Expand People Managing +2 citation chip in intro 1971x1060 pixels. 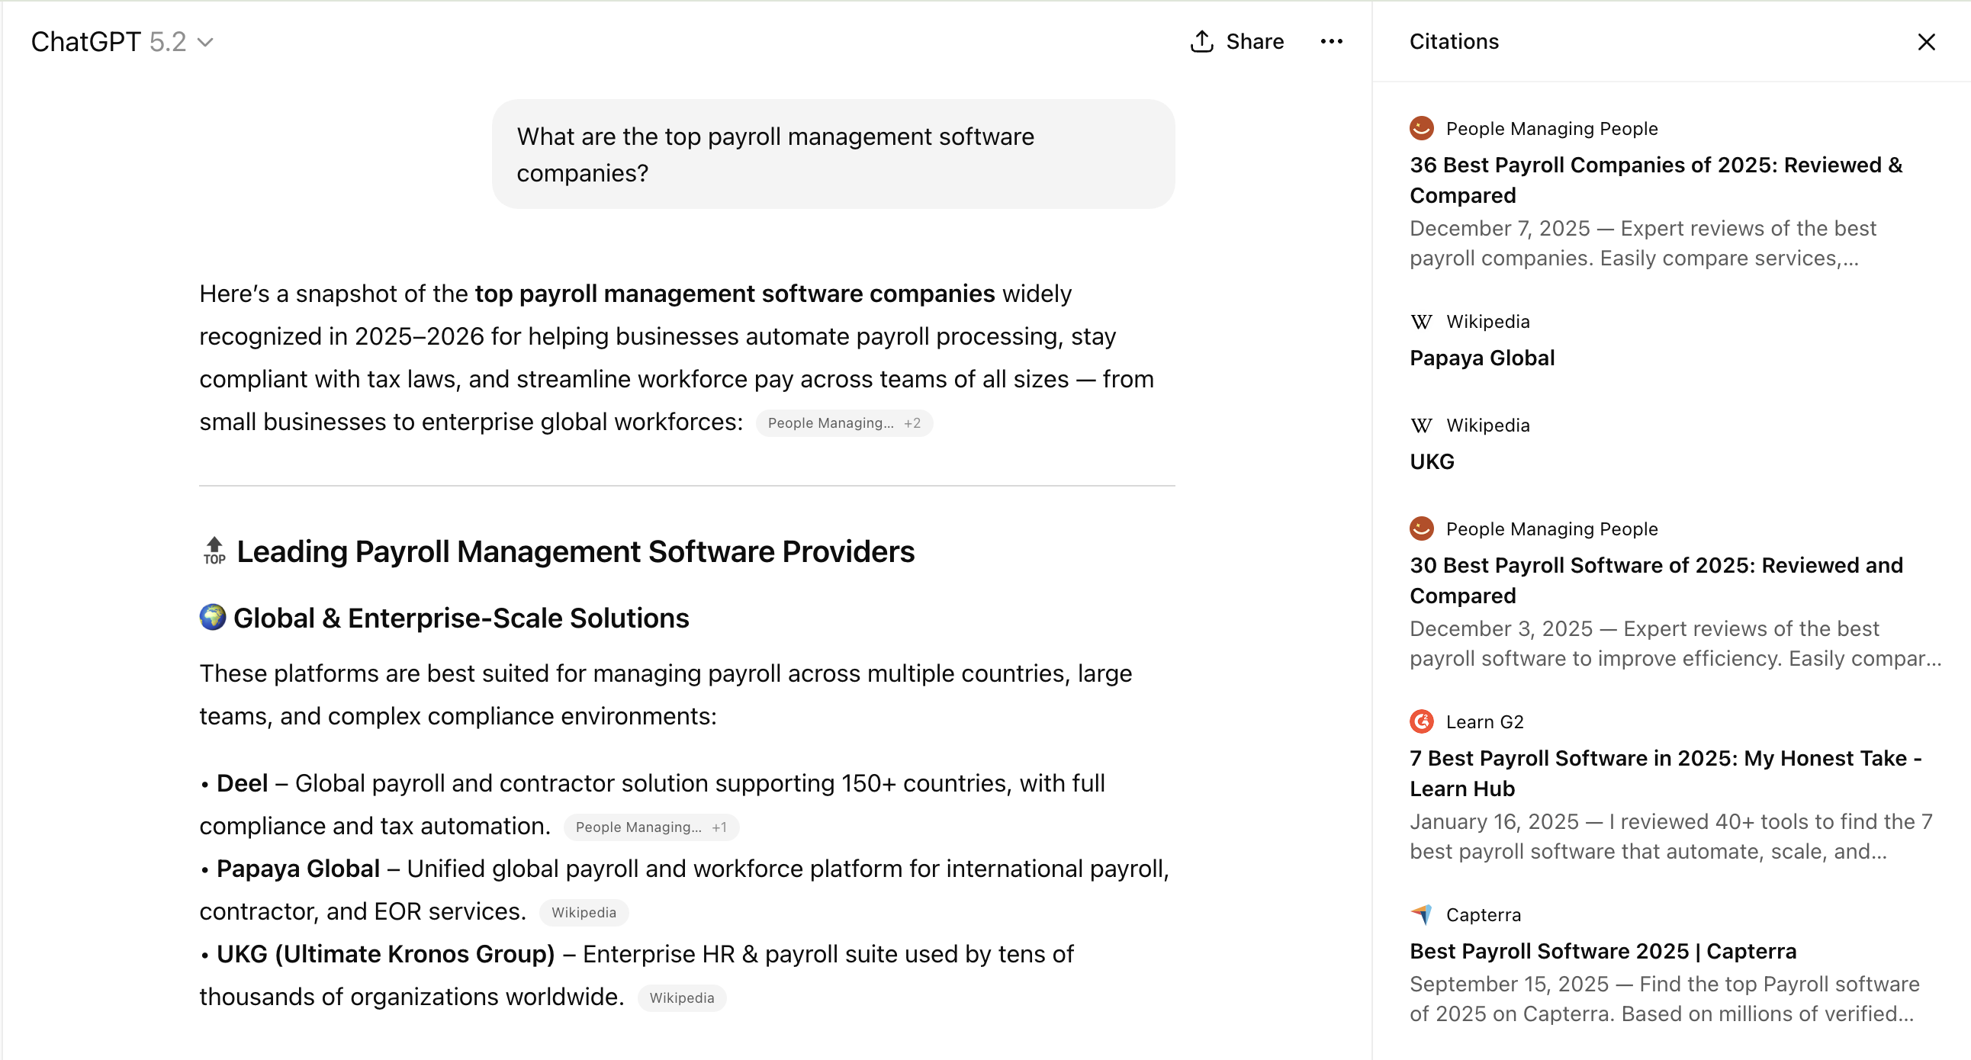click(x=843, y=424)
